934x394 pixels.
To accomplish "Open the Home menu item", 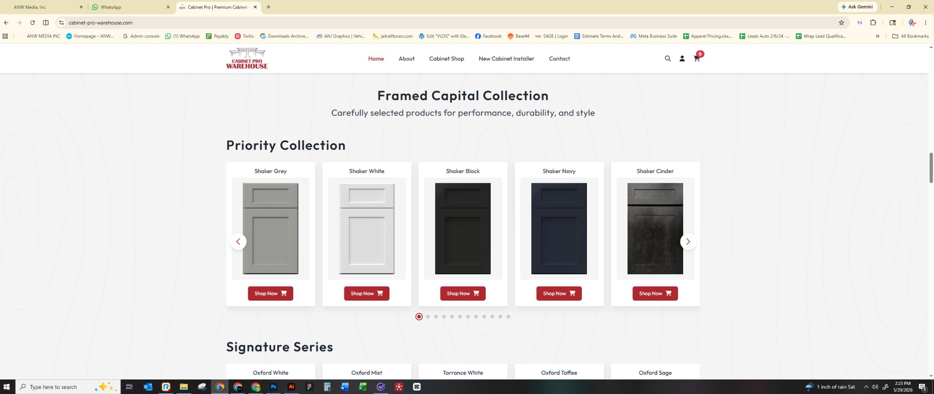I will [x=376, y=59].
